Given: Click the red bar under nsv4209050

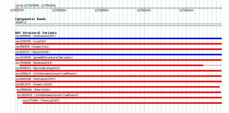Looking at the screenshot, I should click(x=118, y=60).
